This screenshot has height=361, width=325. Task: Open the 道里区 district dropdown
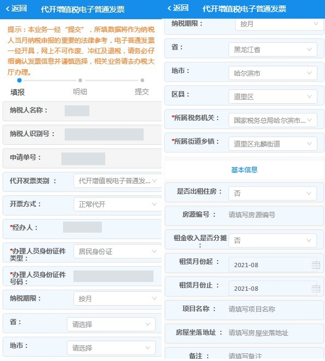pos(273,97)
